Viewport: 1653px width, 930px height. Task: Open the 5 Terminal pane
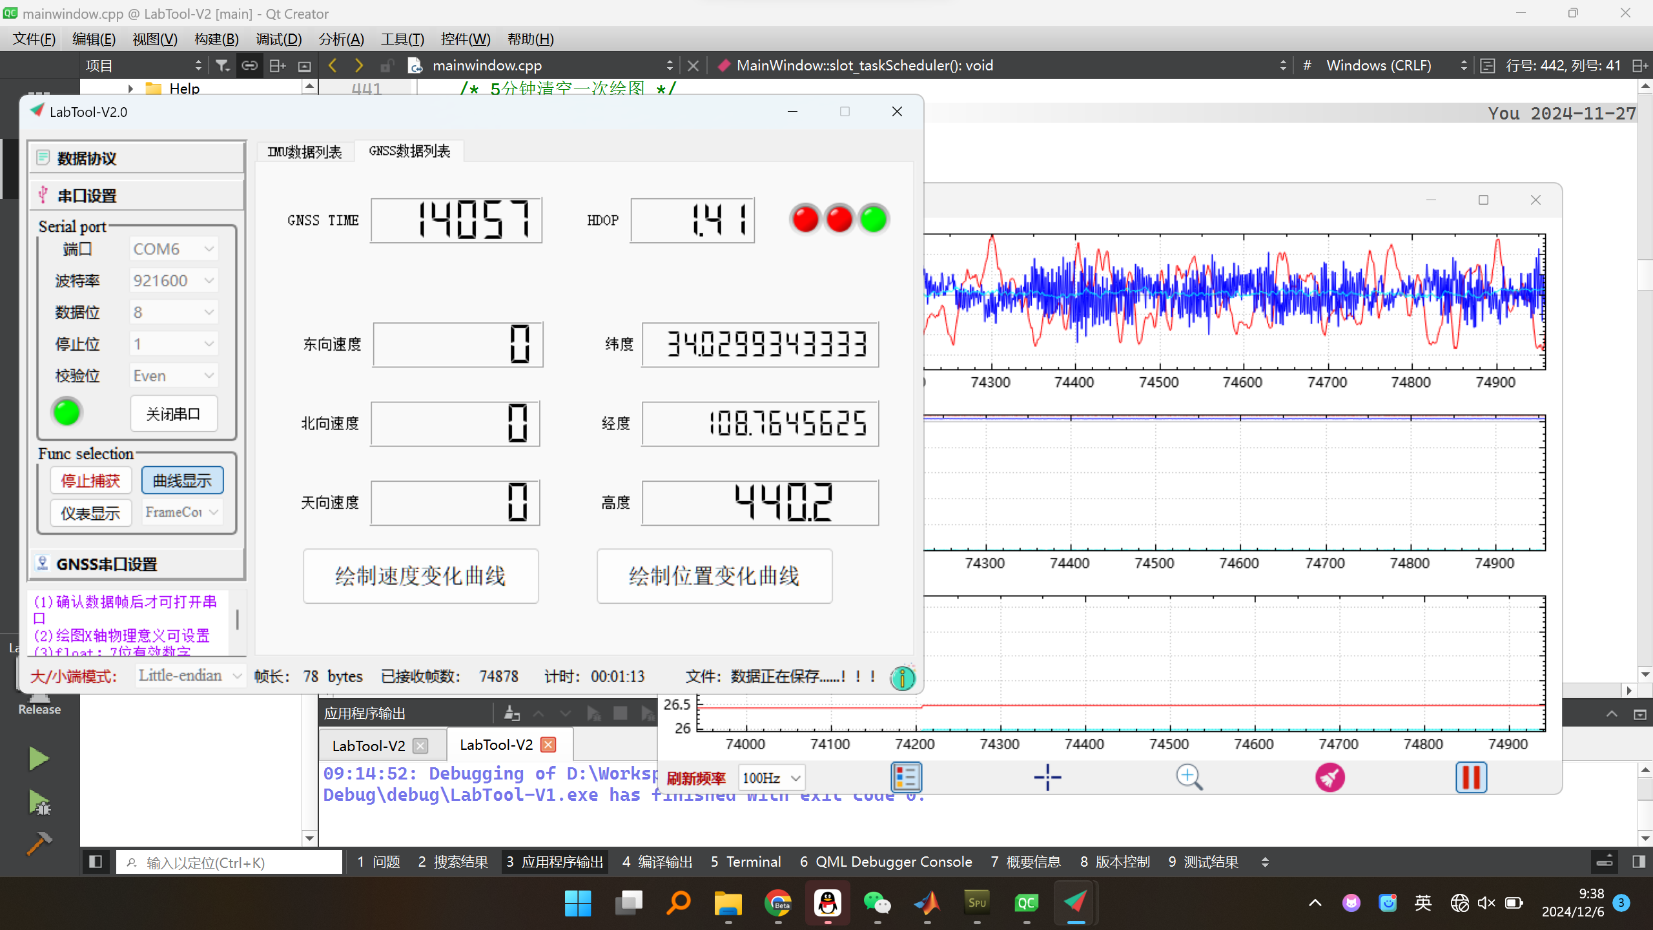pos(746,862)
